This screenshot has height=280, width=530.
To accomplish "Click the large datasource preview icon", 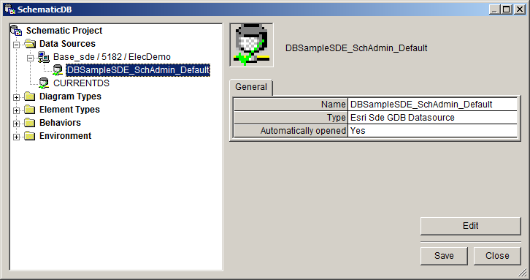I will click(251, 45).
